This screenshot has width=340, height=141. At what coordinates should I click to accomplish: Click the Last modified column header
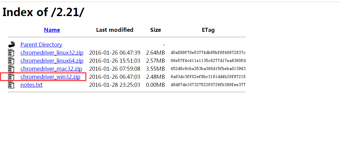tap(114, 30)
